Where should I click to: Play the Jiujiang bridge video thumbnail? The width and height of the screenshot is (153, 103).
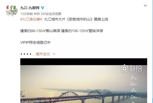[84, 81]
